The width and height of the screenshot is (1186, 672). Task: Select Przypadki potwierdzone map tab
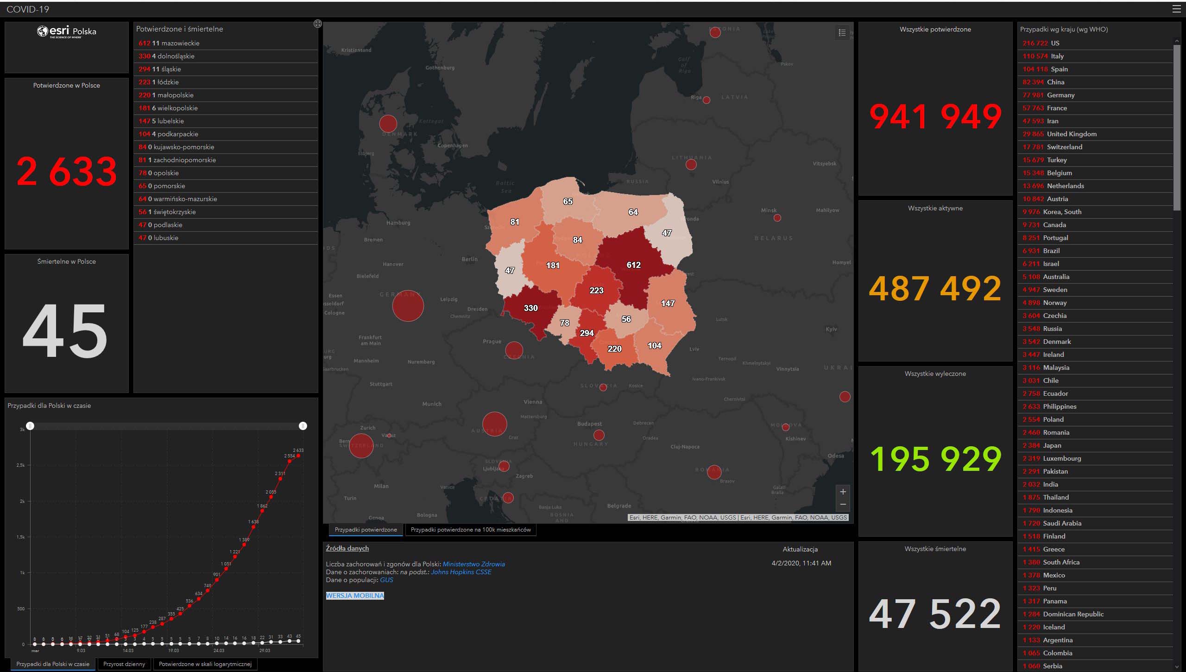click(x=366, y=530)
